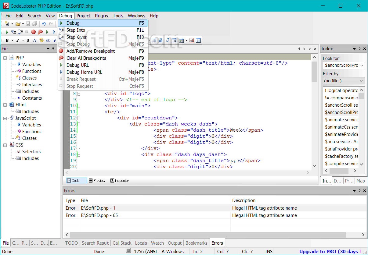This screenshot has width=368, height=255.
Task: Click the Font A formatting icon
Action: coord(34,40)
